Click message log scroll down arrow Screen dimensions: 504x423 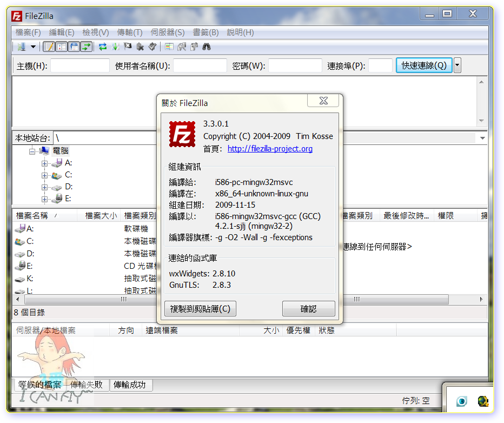coord(481,121)
